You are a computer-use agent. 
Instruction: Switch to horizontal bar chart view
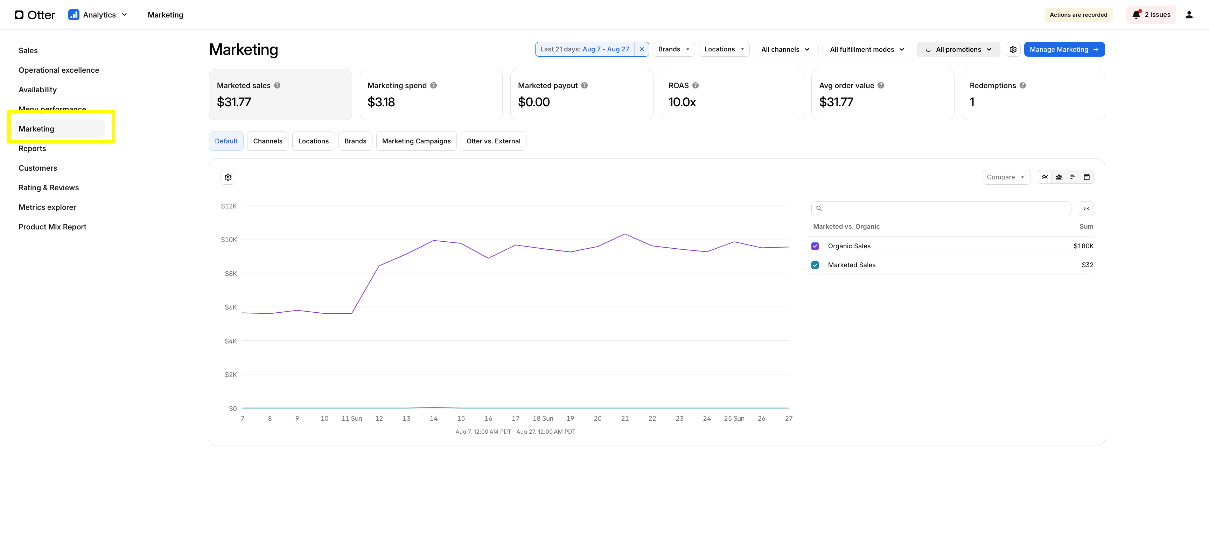click(x=1072, y=177)
